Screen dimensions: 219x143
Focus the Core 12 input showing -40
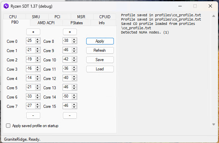(x=67, y=78)
